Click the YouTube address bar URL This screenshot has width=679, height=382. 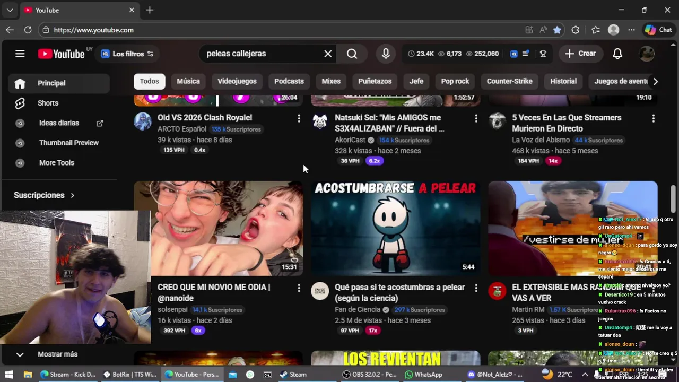(94, 30)
